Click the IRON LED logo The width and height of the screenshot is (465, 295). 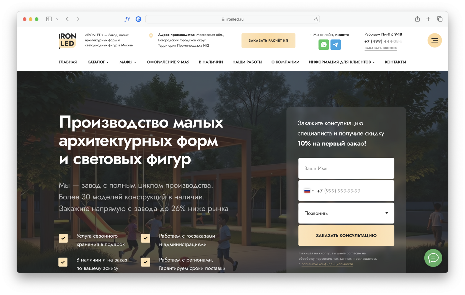click(x=68, y=41)
